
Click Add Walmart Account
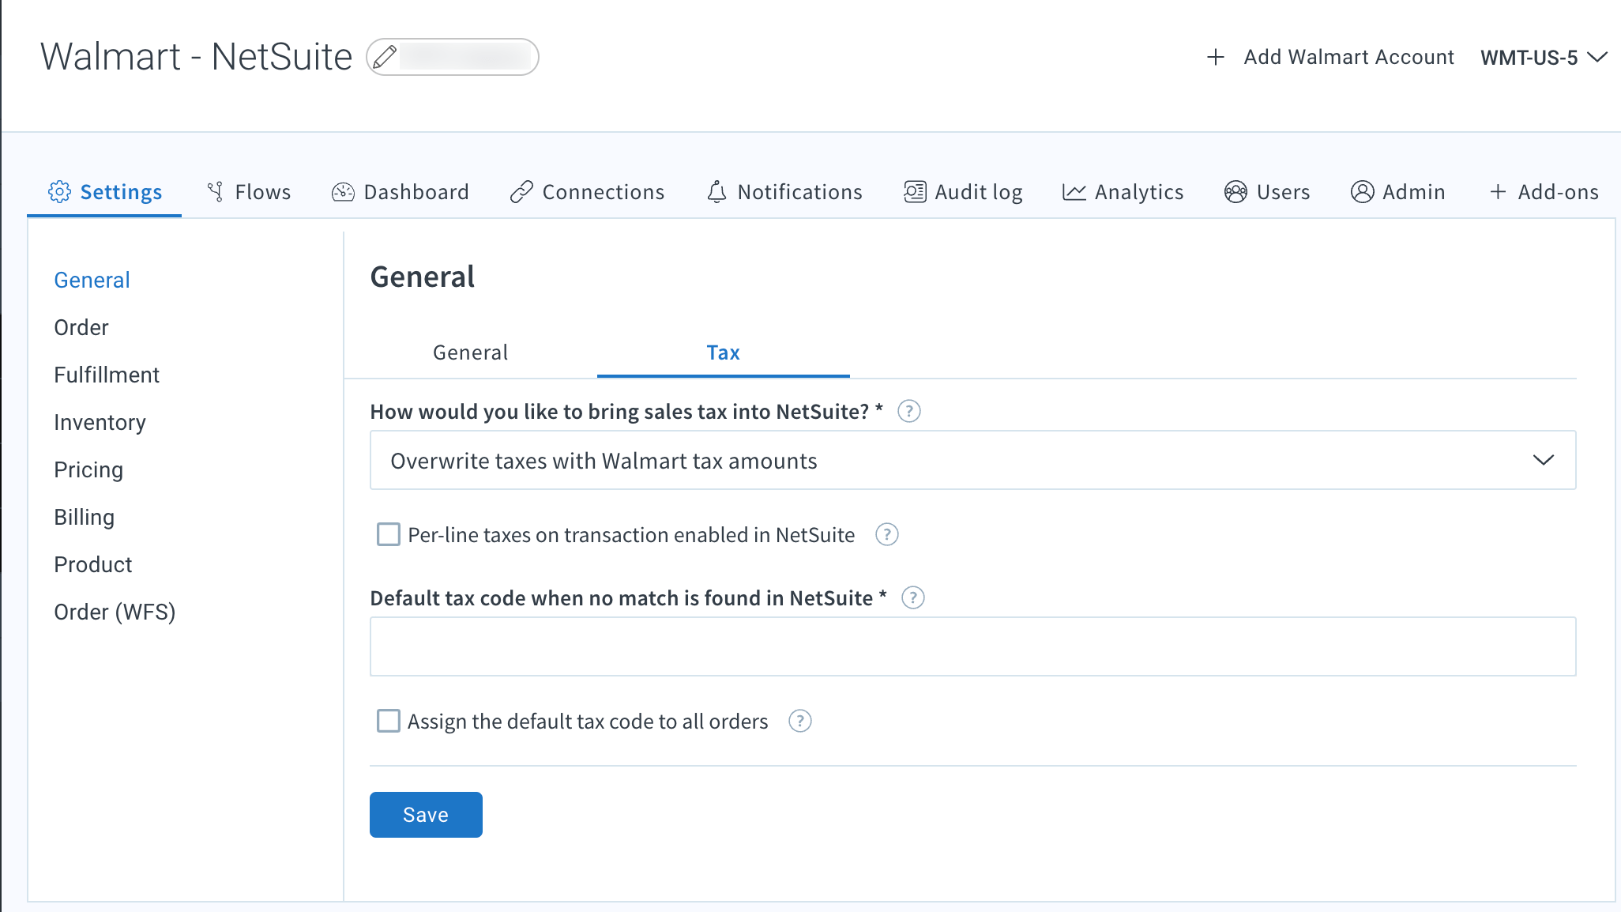[1348, 56]
